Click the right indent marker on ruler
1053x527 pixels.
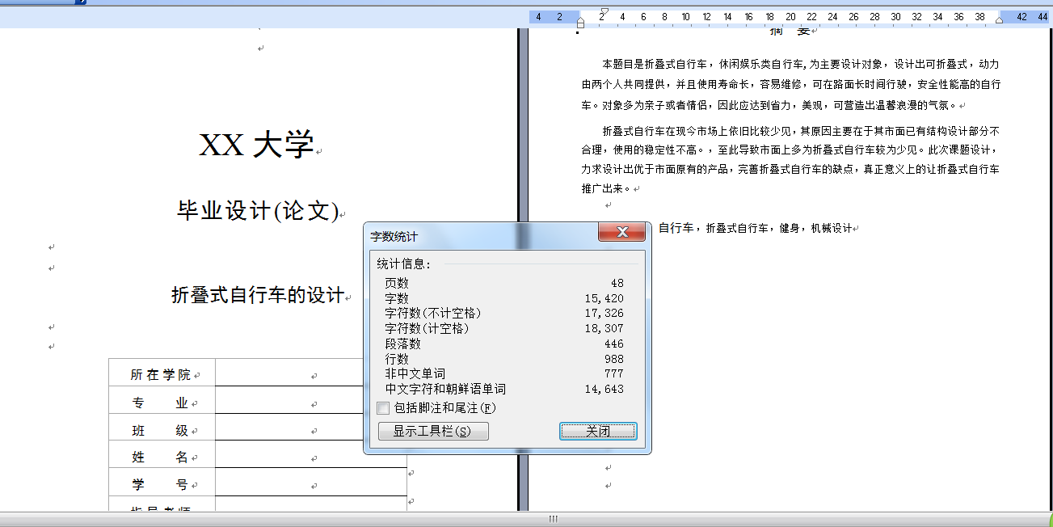(1000, 19)
